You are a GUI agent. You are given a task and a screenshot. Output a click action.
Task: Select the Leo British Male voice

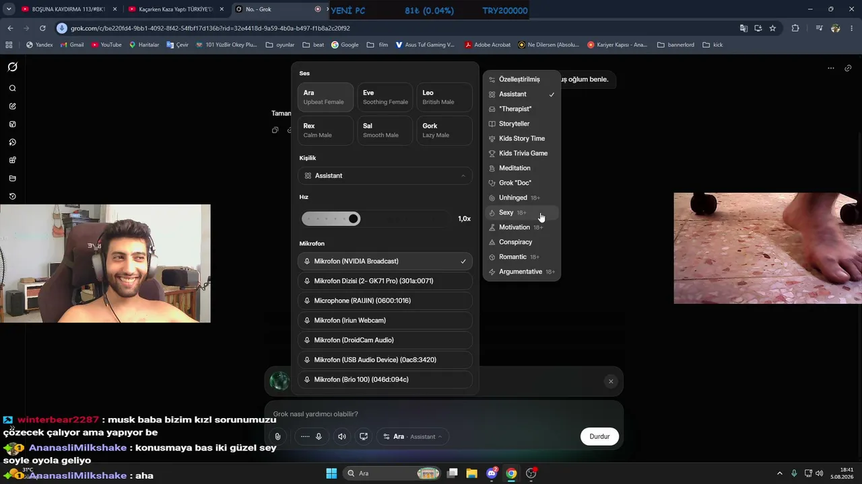444,97
